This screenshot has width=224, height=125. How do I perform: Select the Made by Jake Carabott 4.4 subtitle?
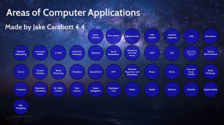coord(45,27)
